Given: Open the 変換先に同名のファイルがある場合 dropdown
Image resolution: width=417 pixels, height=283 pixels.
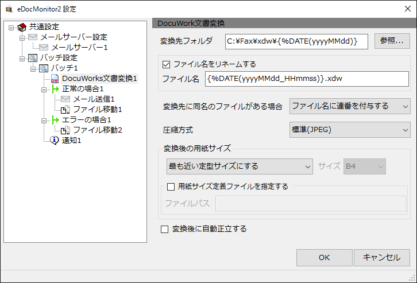Looking at the screenshot, I should [x=350, y=106].
